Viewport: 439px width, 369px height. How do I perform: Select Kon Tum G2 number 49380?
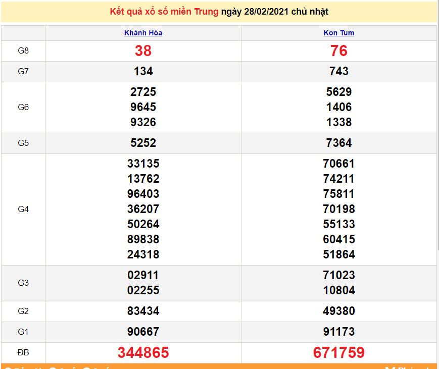[338, 311]
